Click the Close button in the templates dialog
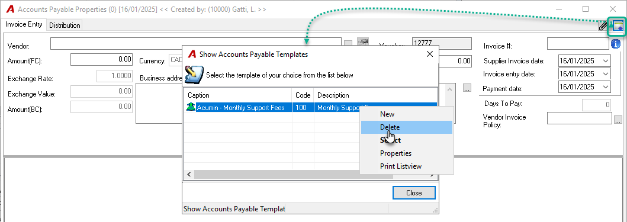Viewport: 627px width, 222px height. coord(414,193)
